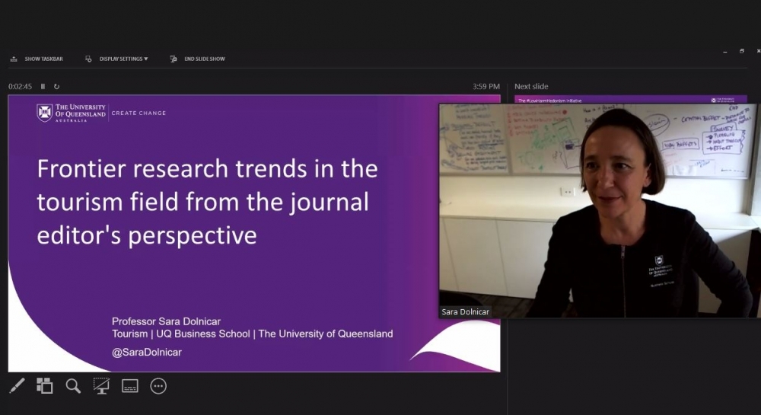Viewport: 761px width, 415px height.
Task: Click the Display Settings monitor icon
Action: pyautogui.click(x=88, y=59)
